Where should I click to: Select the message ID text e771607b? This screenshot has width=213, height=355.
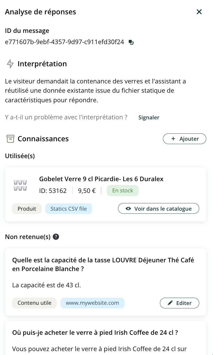64,42
